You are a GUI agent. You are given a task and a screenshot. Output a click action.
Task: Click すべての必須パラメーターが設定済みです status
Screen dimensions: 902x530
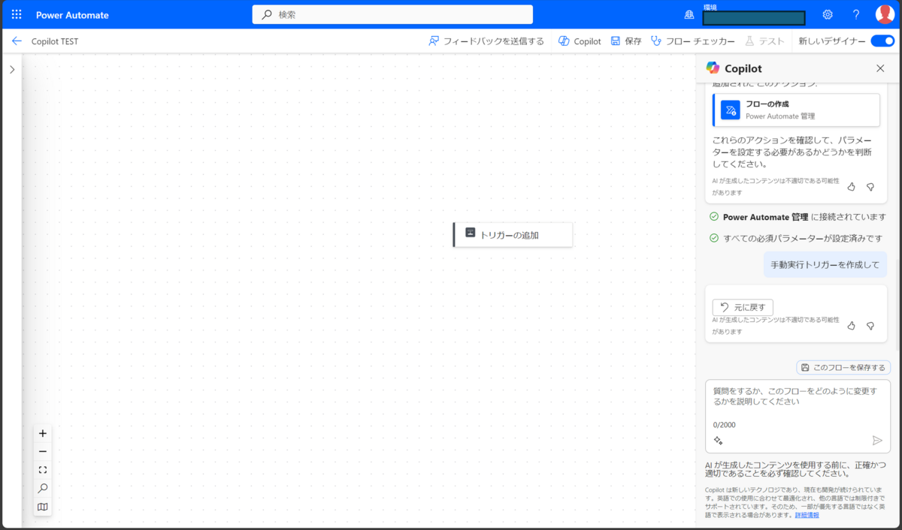coord(796,238)
